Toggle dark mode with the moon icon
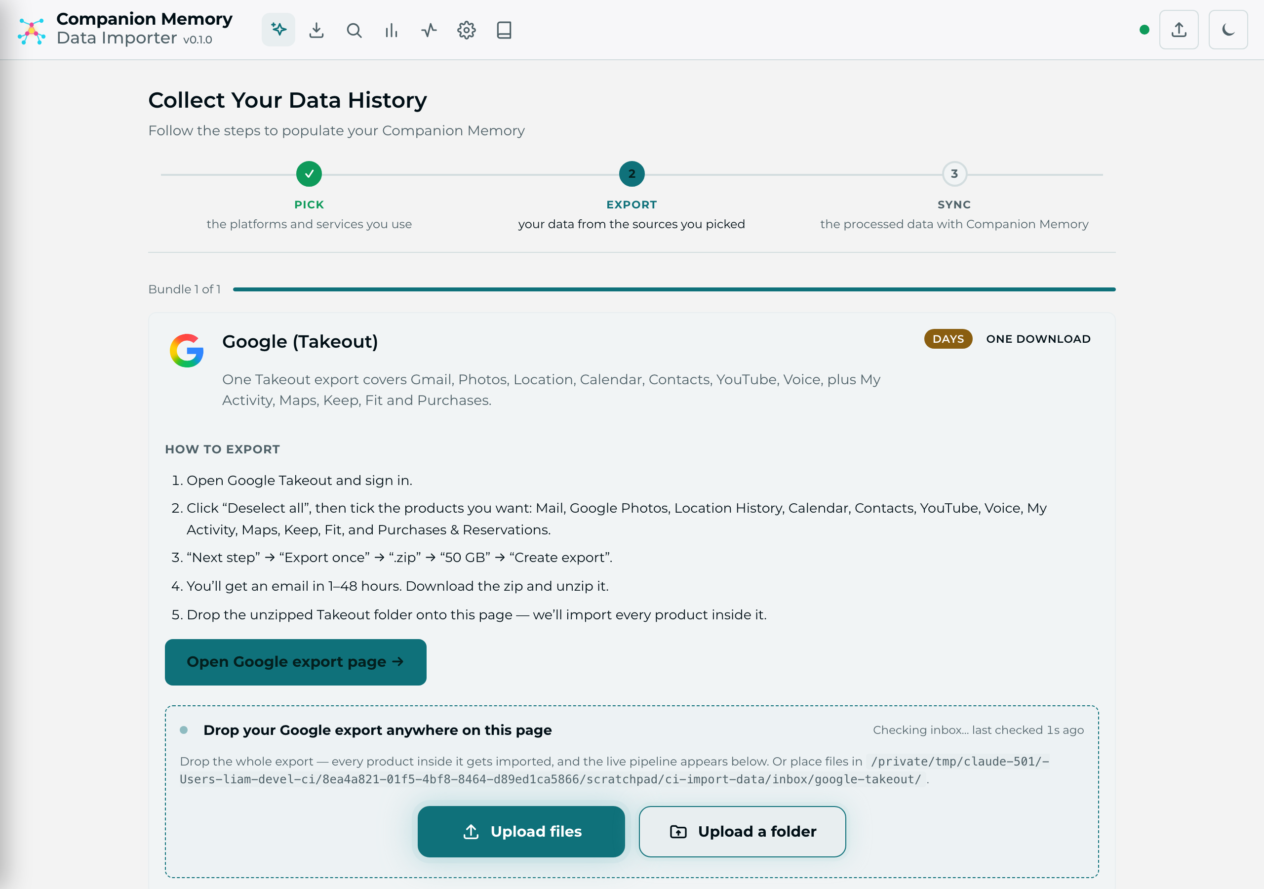Screen dimensions: 1264x889 tap(1227, 30)
